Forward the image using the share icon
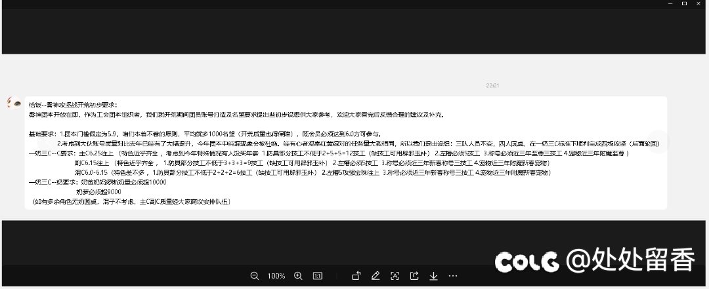The height and width of the screenshot is (289, 709). [x=414, y=276]
